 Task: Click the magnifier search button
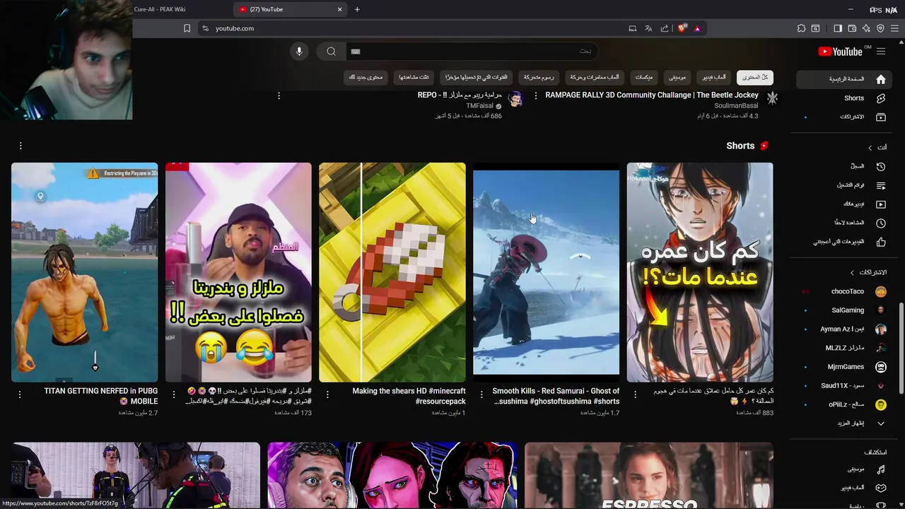331,51
